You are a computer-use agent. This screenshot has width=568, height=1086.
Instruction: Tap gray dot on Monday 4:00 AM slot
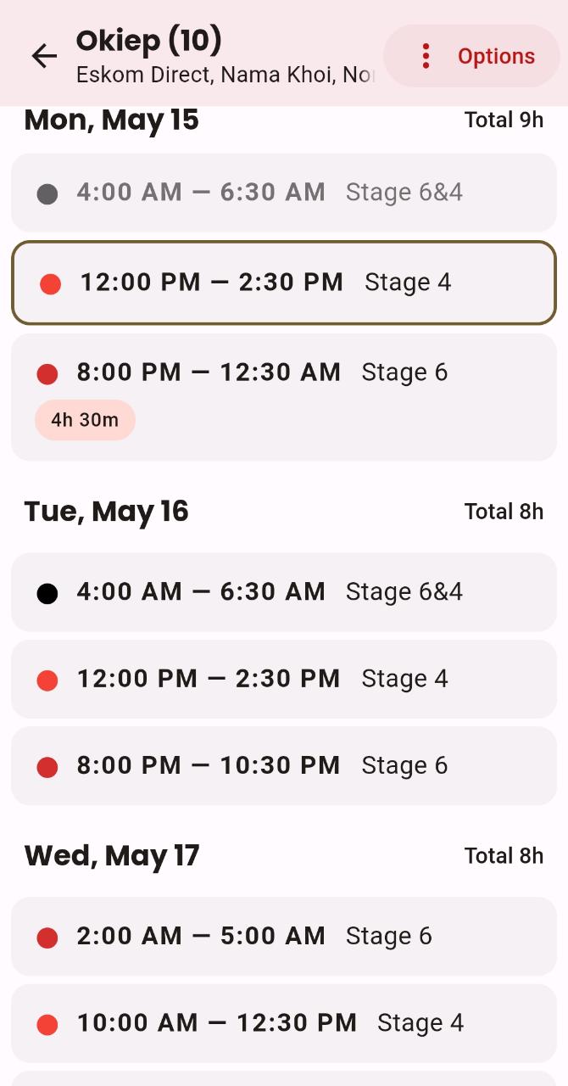click(47, 193)
